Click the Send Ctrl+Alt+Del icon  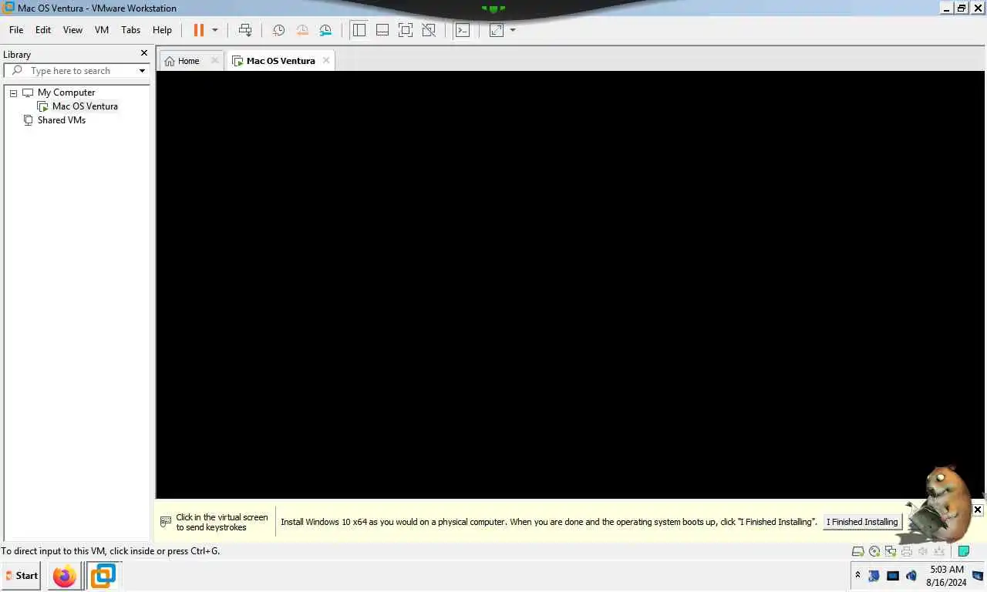[245, 30]
